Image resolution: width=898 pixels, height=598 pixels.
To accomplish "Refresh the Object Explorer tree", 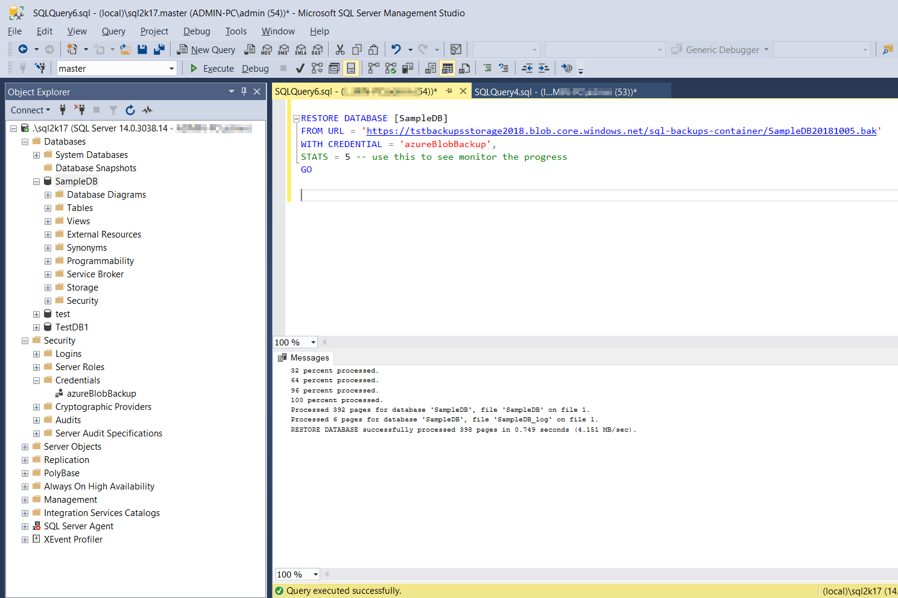I will (130, 110).
